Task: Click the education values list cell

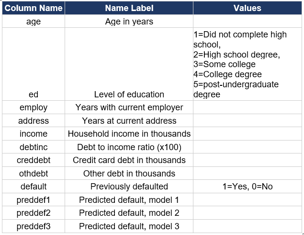Action: (x=248, y=64)
